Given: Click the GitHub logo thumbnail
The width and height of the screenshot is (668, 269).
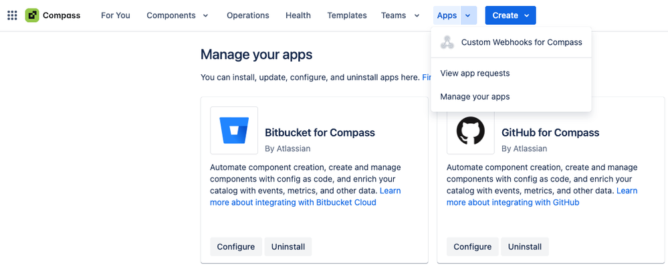Looking at the screenshot, I should pyautogui.click(x=471, y=130).
